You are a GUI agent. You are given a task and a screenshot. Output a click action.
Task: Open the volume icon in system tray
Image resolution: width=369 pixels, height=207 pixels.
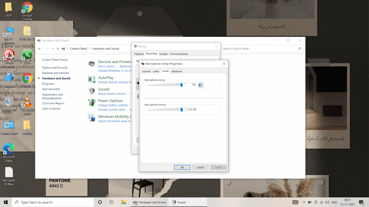click(327, 202)
